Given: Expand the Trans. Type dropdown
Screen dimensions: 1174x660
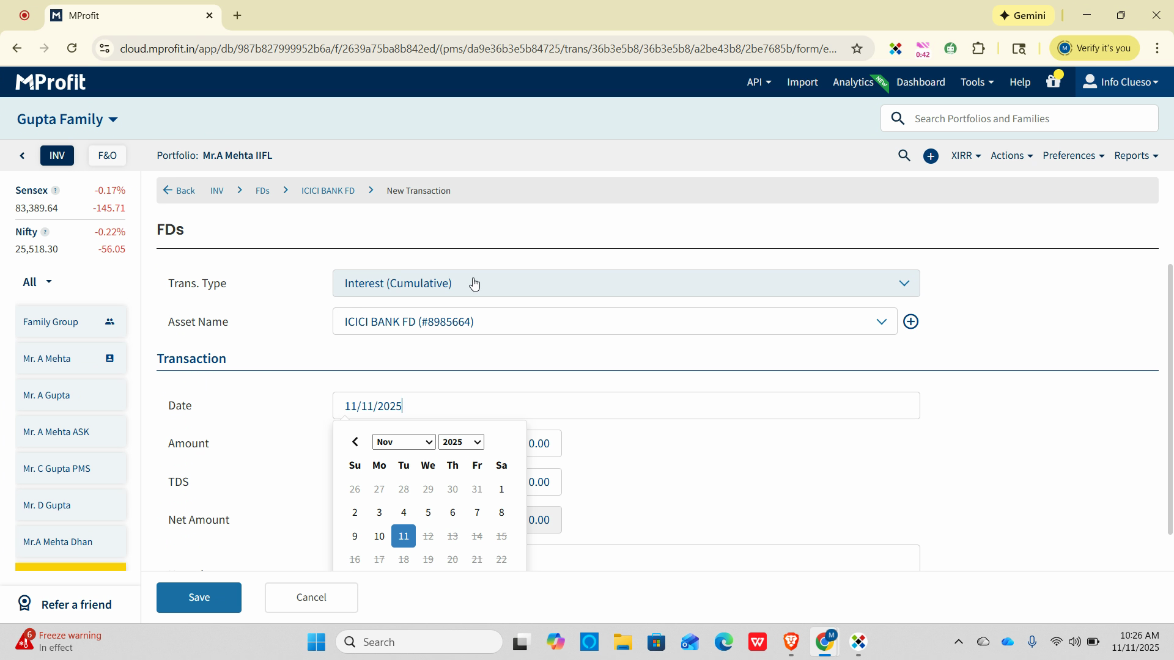Looking at the screenshot, I should pyautogui.click(x=626, y=284).
